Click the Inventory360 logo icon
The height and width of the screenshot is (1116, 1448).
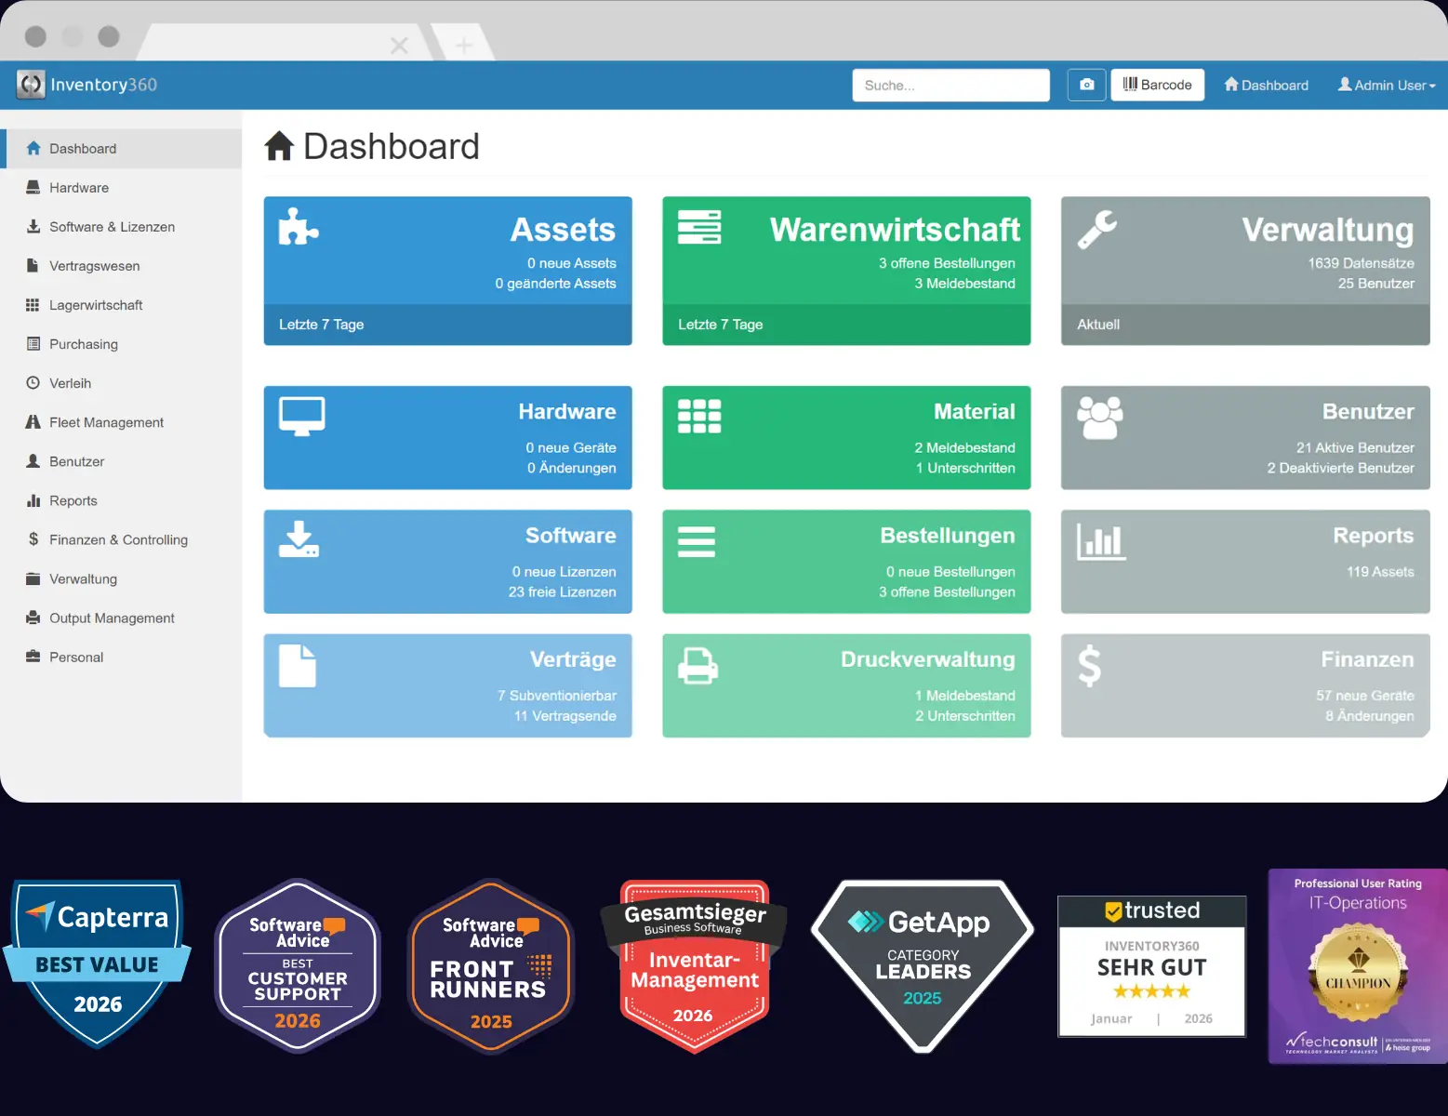pyautogui.click(x=31, y=85)
